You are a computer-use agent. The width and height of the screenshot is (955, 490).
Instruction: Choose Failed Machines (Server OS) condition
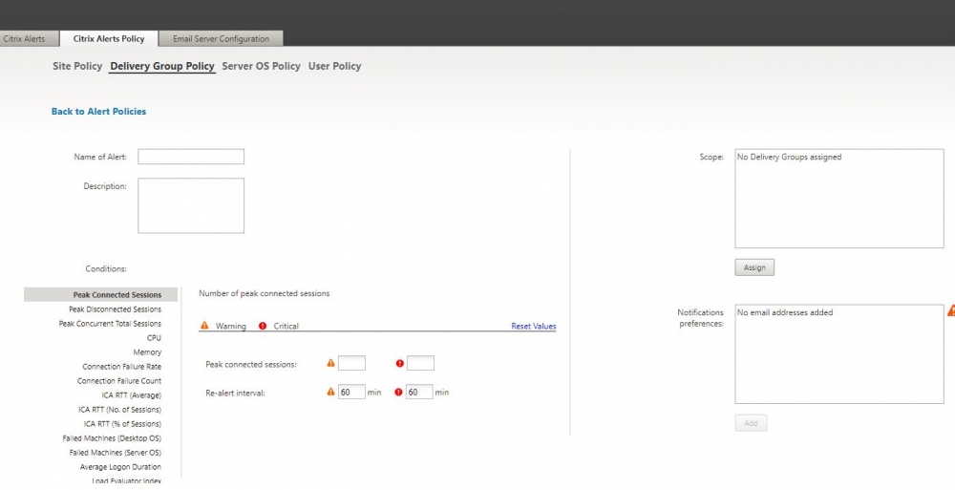coord(116,453)
